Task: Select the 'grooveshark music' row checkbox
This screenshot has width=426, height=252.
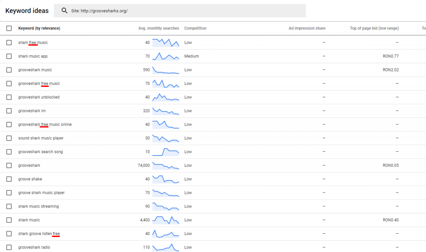Action: (9, 70)
